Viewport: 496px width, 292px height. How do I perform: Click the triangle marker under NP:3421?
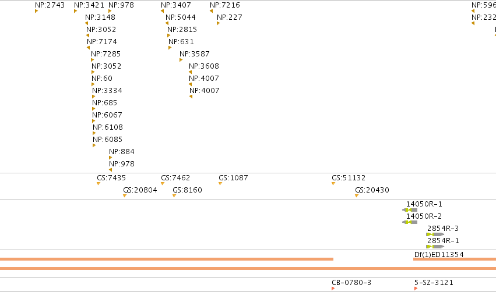coord(75,12)
